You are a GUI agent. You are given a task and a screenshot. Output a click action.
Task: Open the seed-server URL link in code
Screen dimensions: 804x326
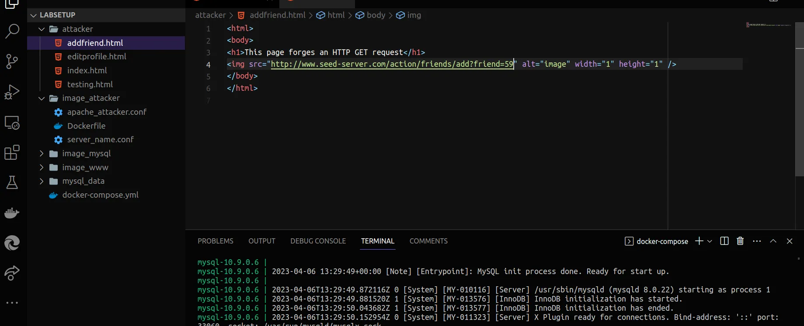392,64
